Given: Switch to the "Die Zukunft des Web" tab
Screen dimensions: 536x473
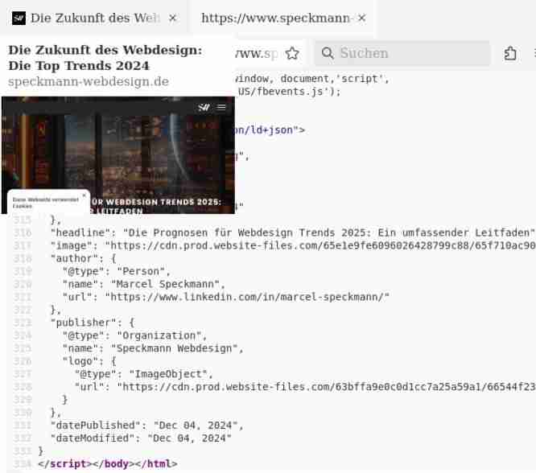Looking at the screenshot, I should click(x=89, y=18).
